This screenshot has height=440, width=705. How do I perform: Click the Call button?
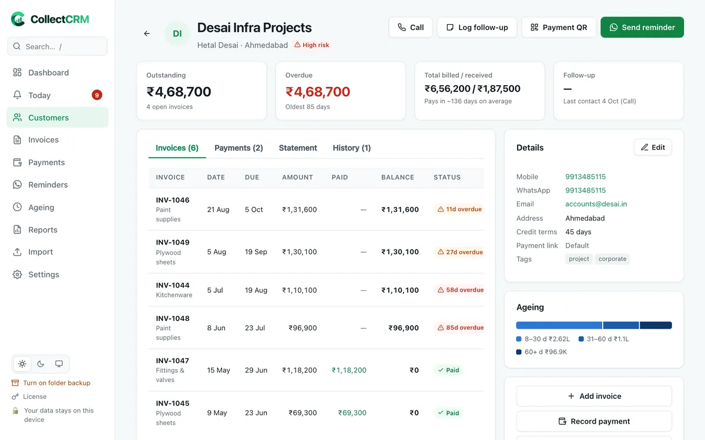[411, 28]
